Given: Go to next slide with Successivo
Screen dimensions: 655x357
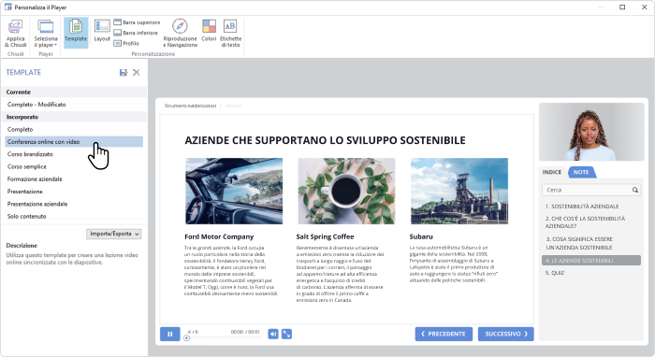Looking at the screenshot, I should pyautogui.click(x=506, y=334).
